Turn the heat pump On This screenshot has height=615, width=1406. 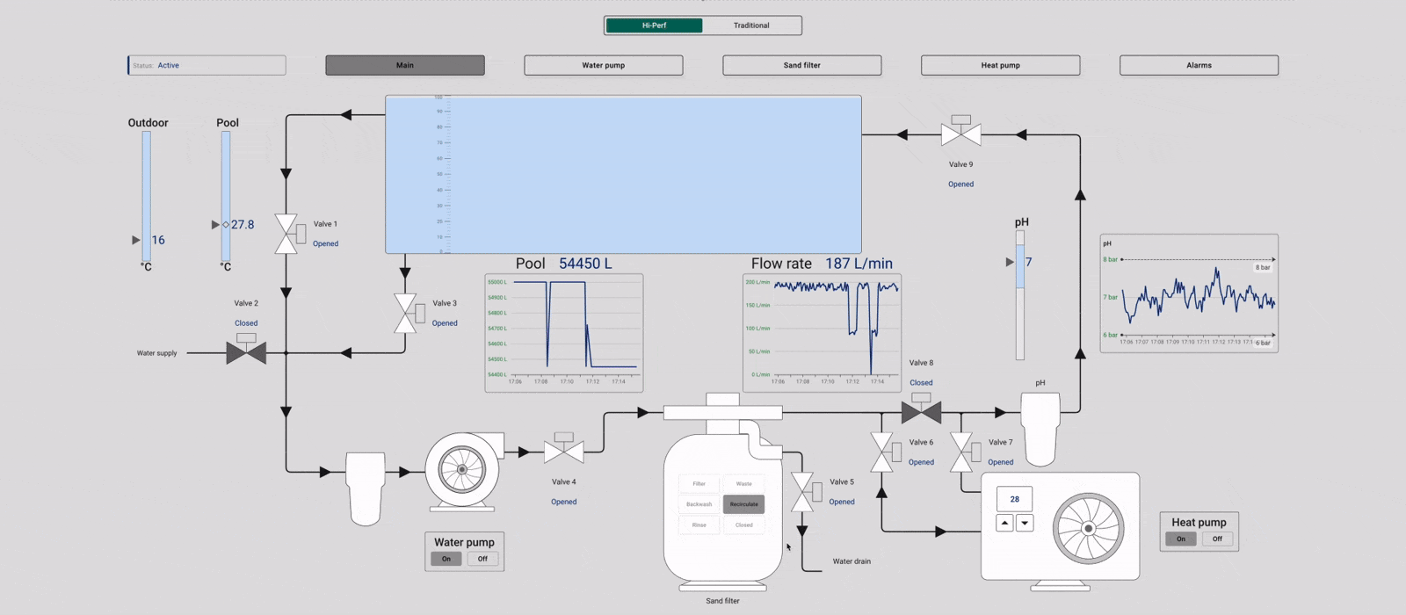[1181, 539]
